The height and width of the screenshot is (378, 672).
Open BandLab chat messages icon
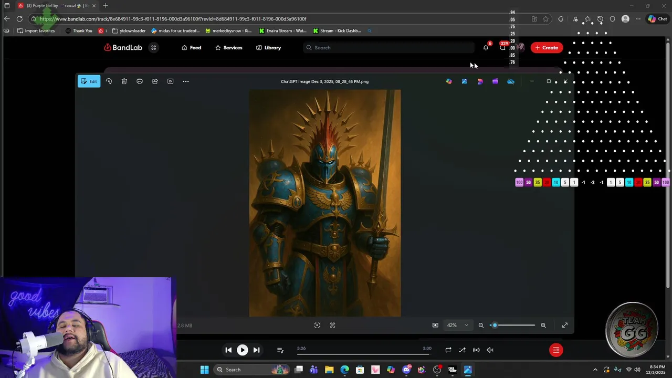tap(502, 47)
